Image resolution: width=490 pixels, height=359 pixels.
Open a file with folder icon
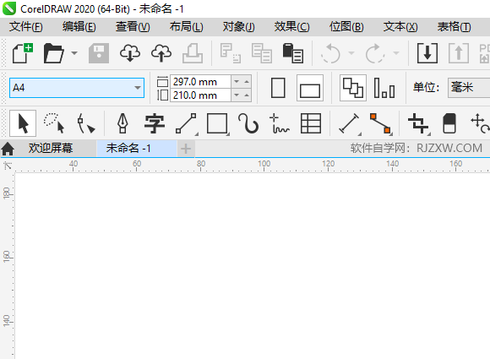(x=54, y=53)
